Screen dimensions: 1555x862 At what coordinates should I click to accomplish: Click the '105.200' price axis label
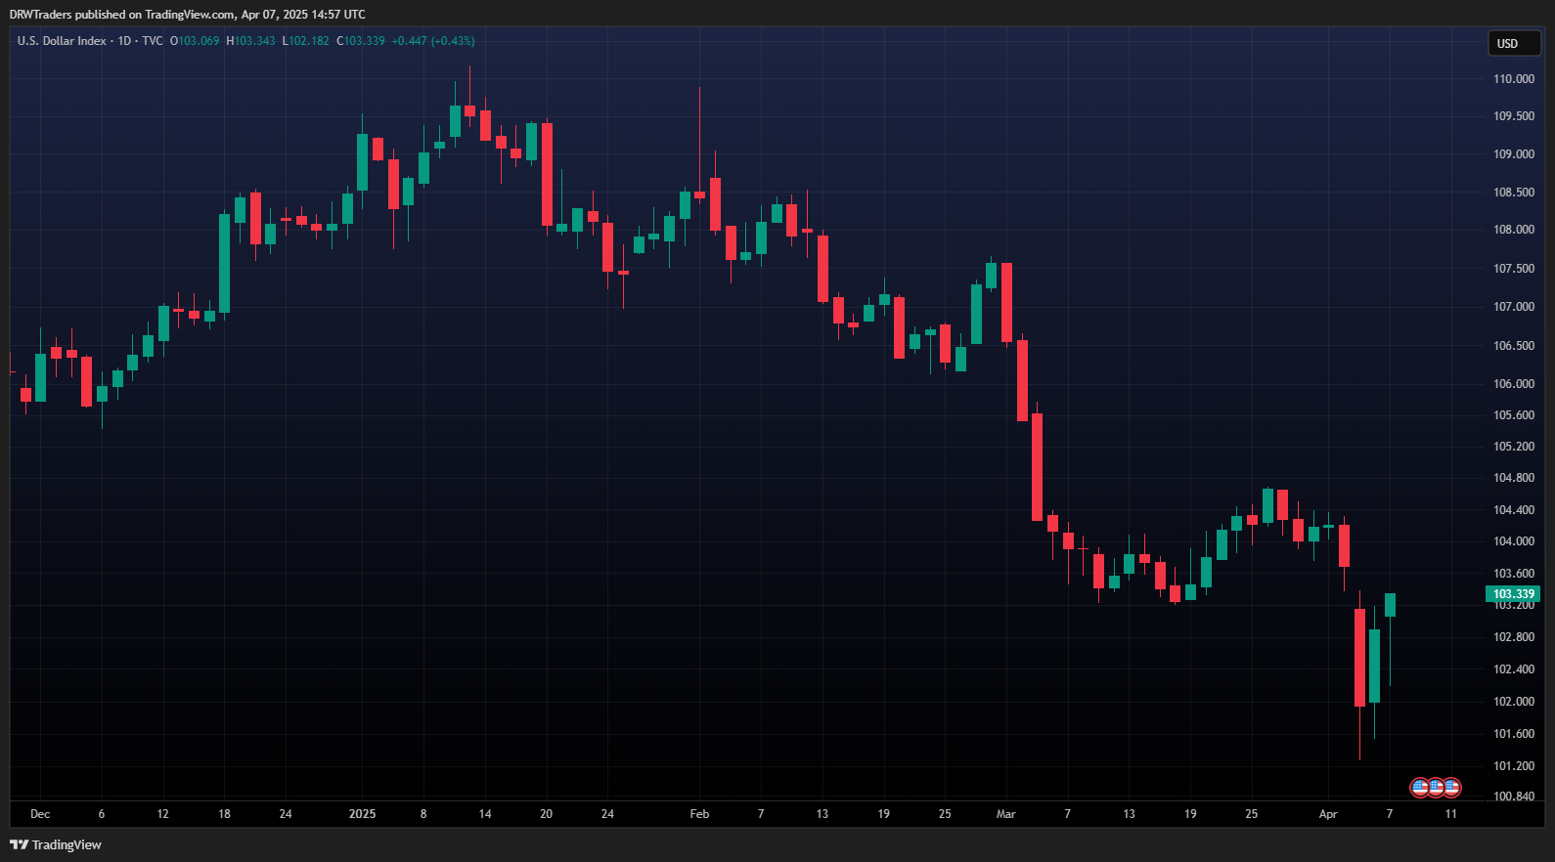pyautogui.click(x=1513, y=447)
